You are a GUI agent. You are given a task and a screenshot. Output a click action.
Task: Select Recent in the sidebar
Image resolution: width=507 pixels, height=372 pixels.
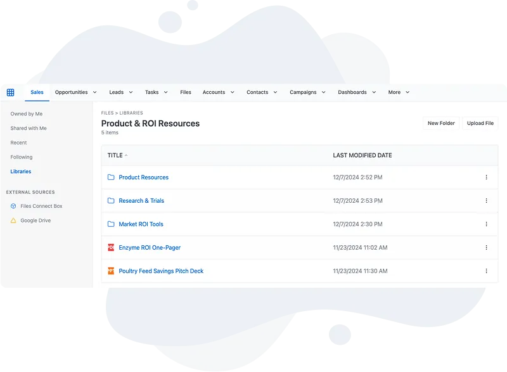point(18,143)
